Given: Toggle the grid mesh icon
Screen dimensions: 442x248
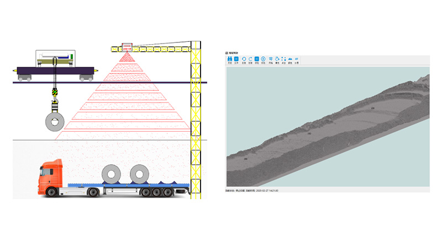Looking at the screenshot, I should tap(271, 60).
